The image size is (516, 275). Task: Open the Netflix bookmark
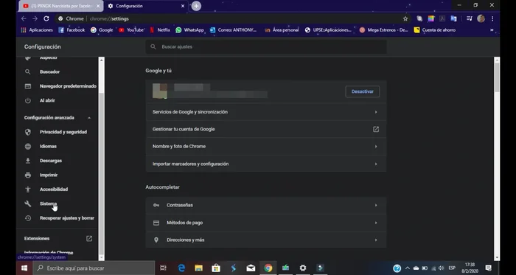[160, 30]
